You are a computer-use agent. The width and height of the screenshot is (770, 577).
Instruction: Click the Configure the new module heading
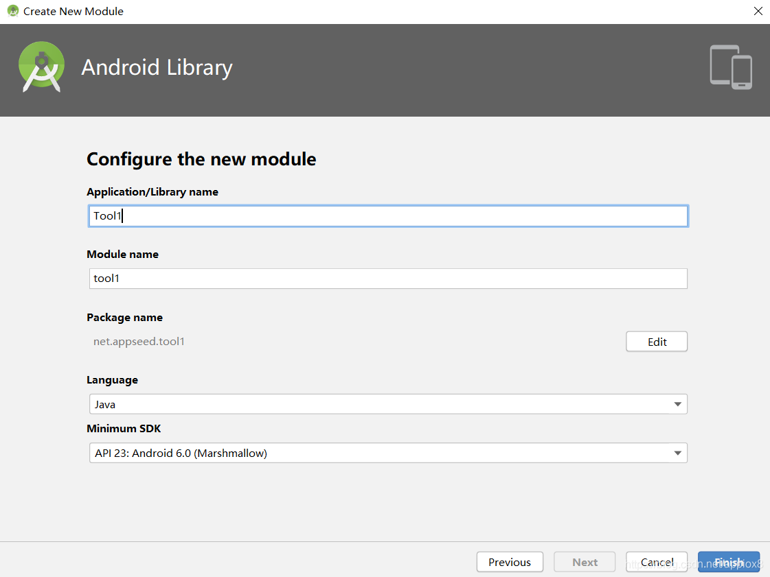click(201, 159)
